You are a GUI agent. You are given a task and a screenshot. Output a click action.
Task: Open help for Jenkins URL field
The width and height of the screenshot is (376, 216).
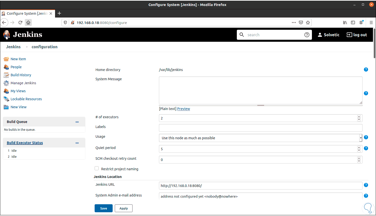[x=366, y=185]
